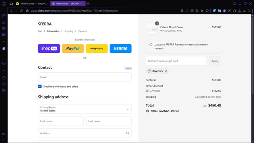Open the Opera GX main menu logo
Image resolution: width=254 pixels, height=143 pixels.
pos(4,4)
